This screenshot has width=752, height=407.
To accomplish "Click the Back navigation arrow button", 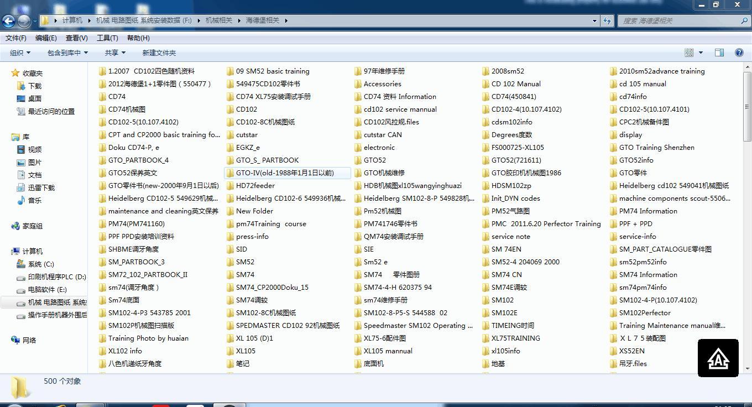I will coord(8,21).
